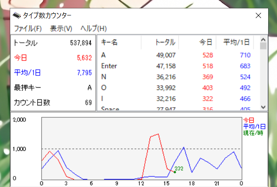Click the count days value 69
Viewport: 277px width, 187px height.
pos(88,102)
